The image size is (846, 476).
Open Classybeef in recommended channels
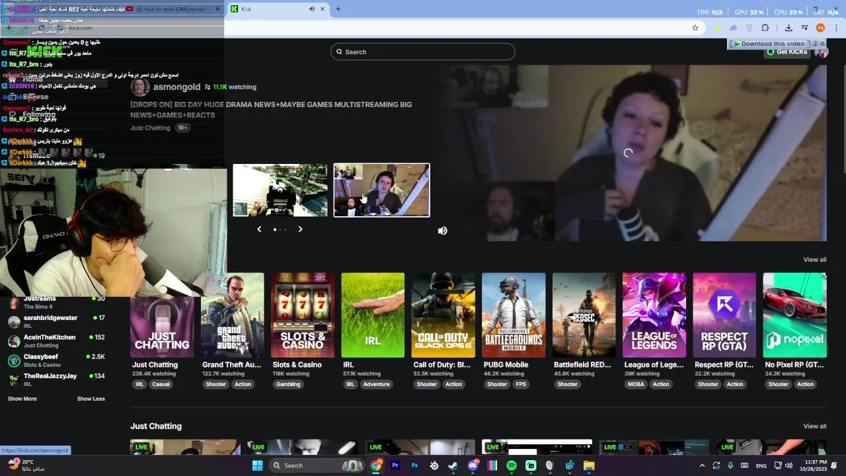[x=56, y=360]
